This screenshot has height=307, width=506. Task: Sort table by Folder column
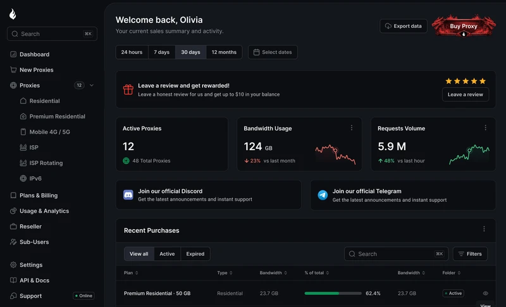pos(452,273)
